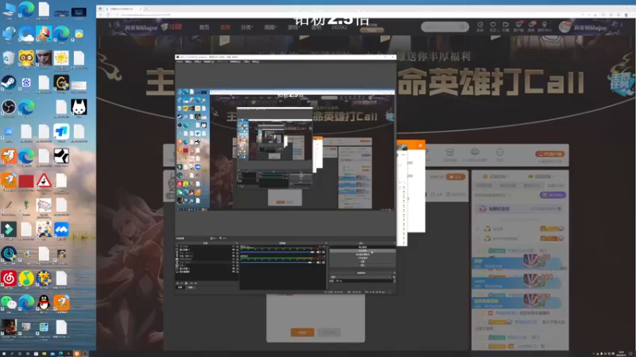Viewport: 636px width, 357px height.
Task: Open source properties gear below OBS sources list
Action: click(x=186, y=283)
